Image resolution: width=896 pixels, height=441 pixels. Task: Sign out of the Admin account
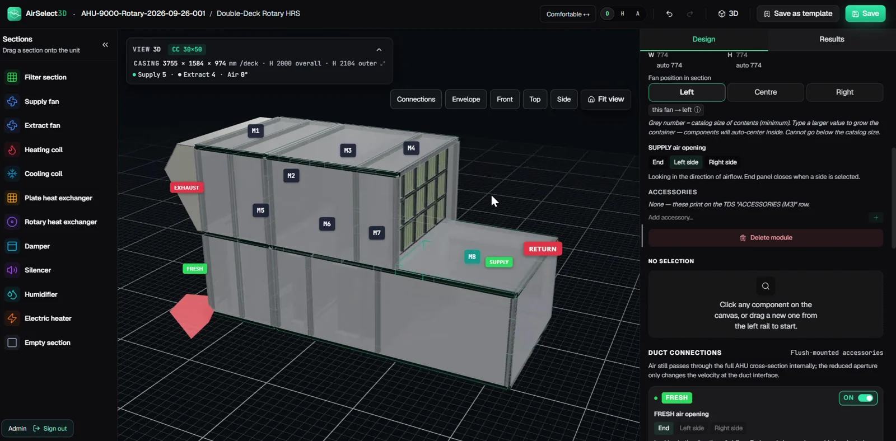50,429
